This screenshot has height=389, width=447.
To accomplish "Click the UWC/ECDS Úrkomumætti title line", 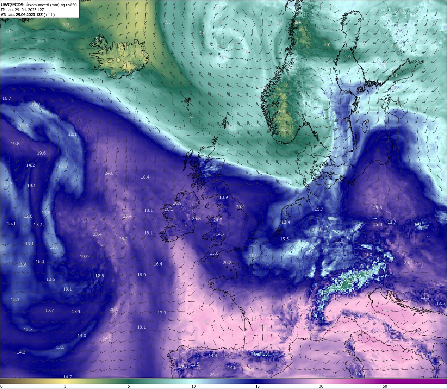I will pyautogui.click(x=39, y=5).
